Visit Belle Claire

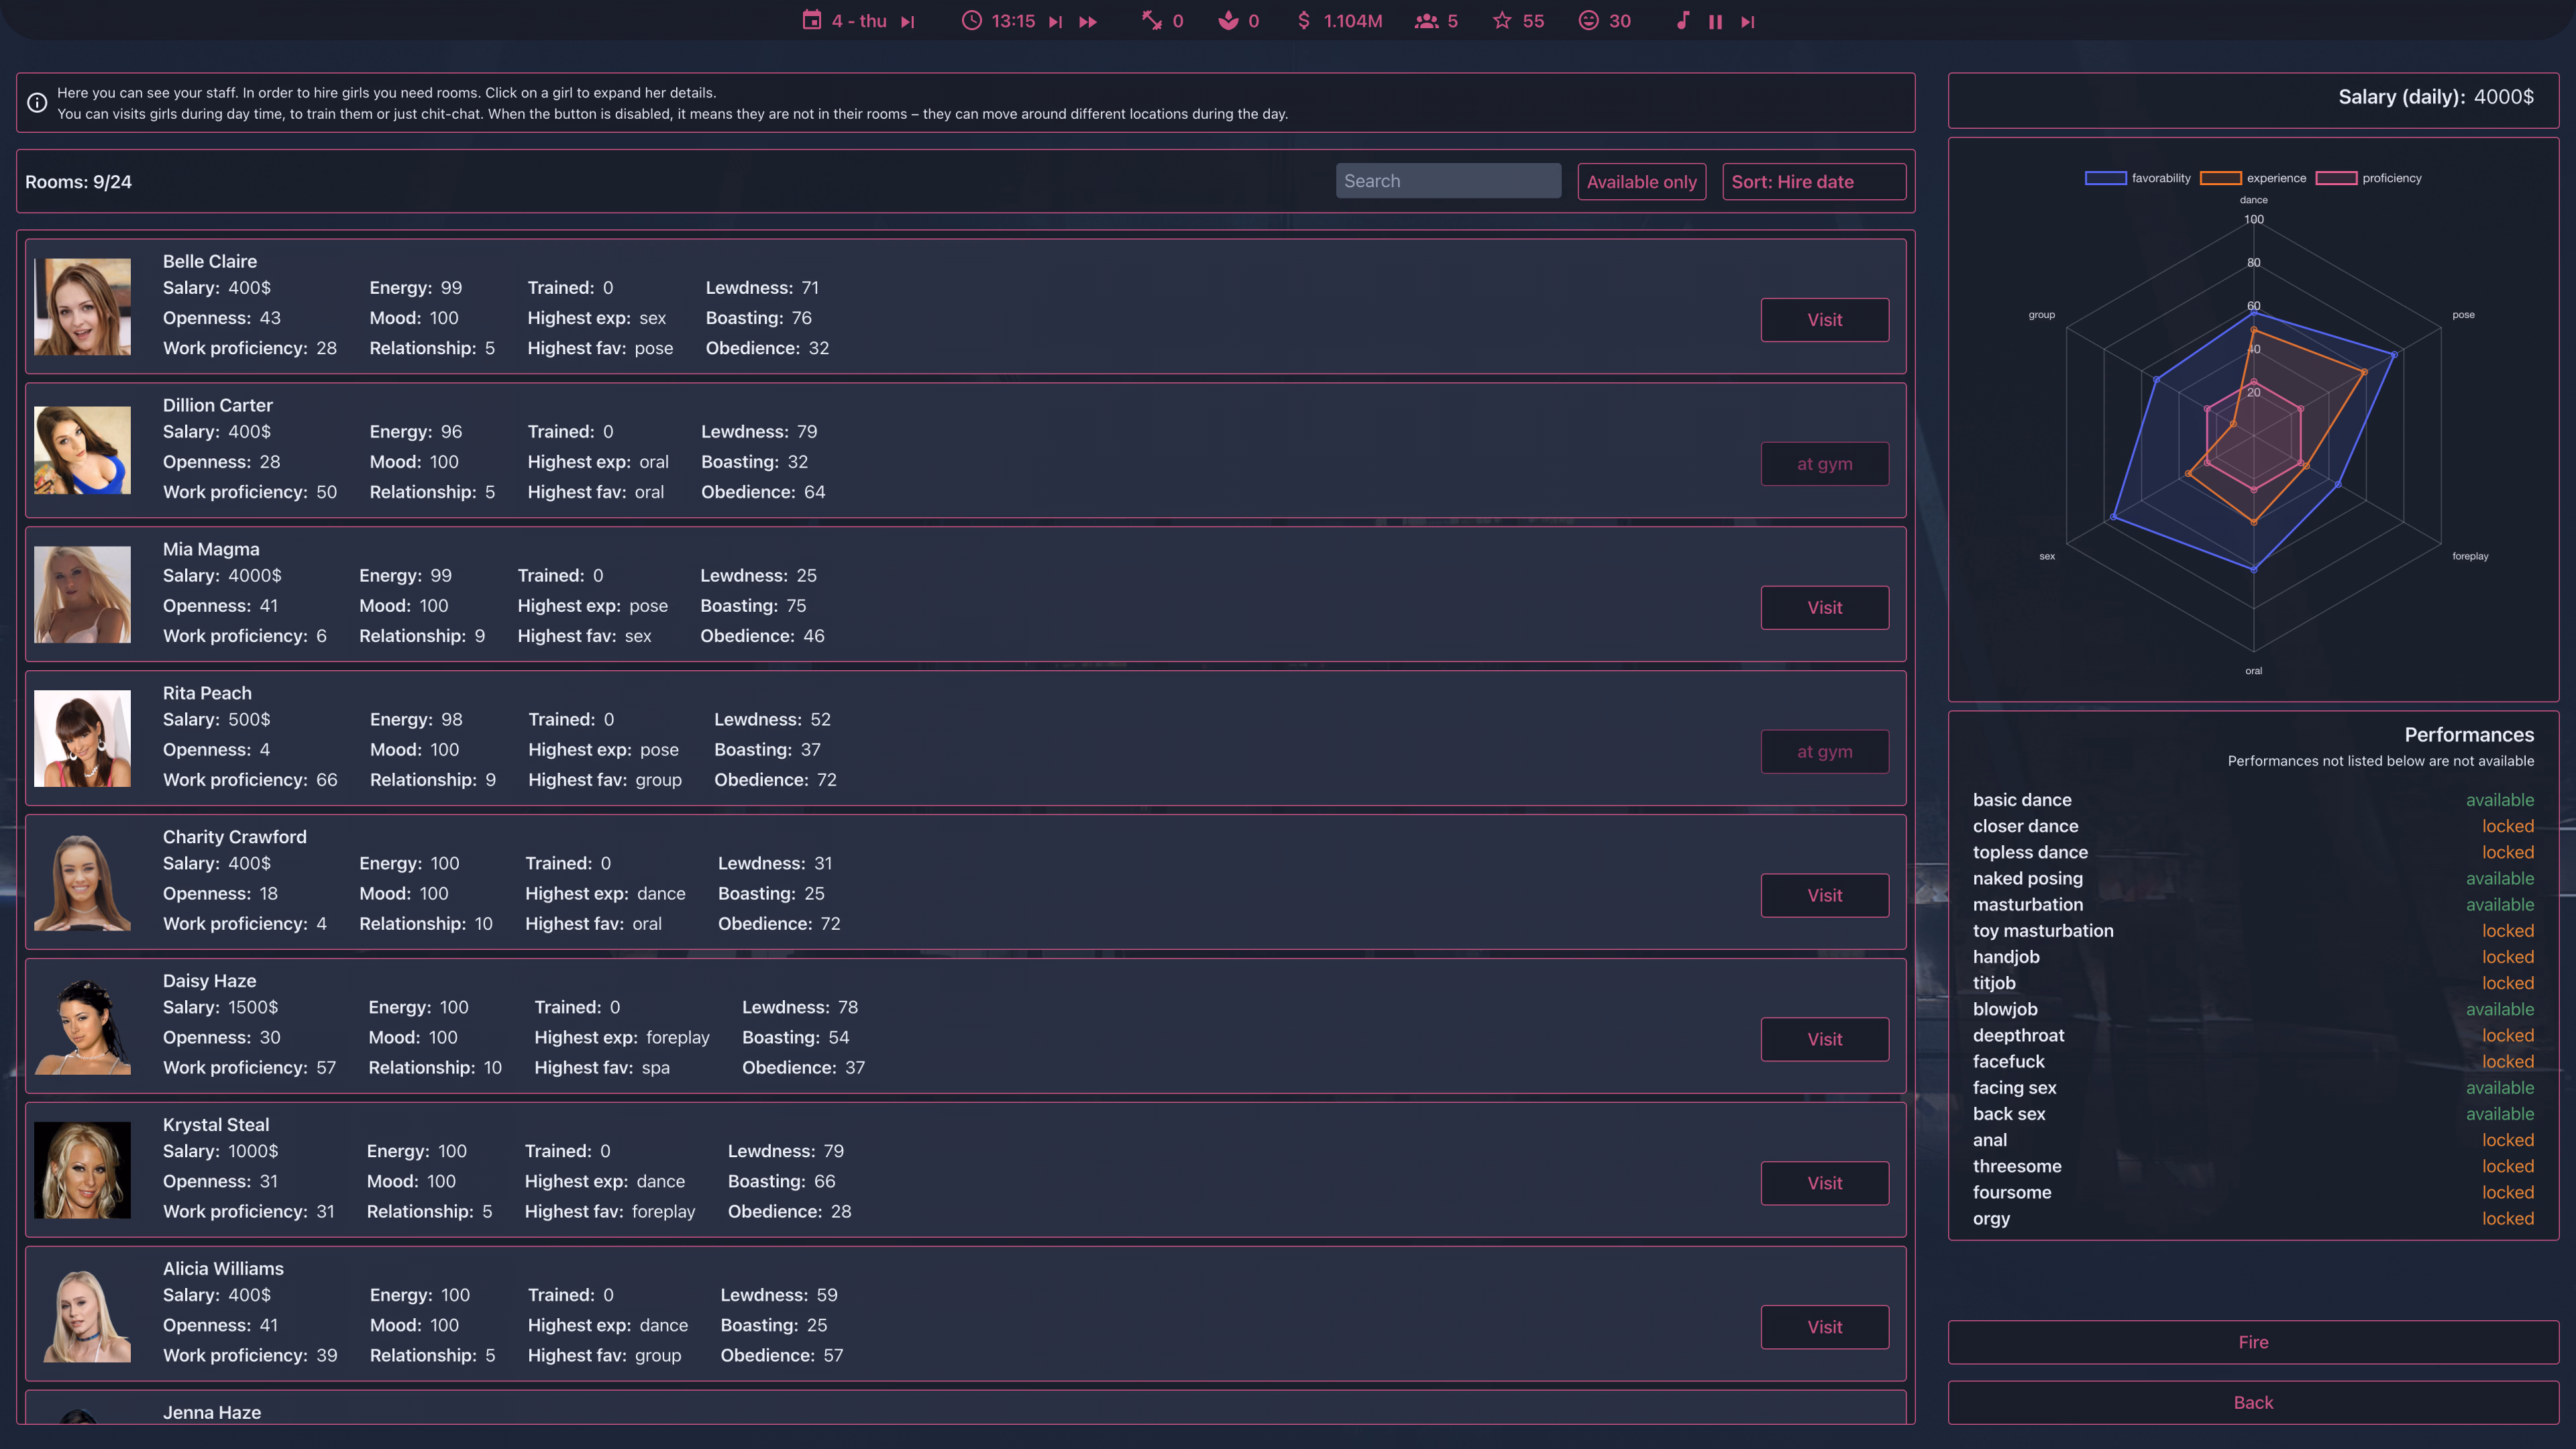[x=1824, y=320]
